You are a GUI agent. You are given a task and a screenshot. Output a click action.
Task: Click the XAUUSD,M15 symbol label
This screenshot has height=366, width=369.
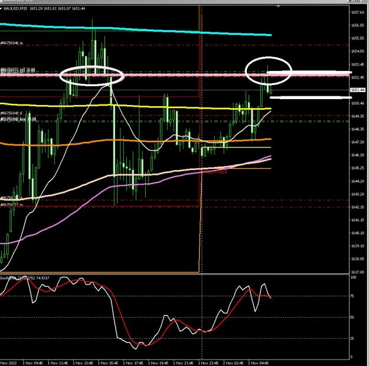coord(15,9)
